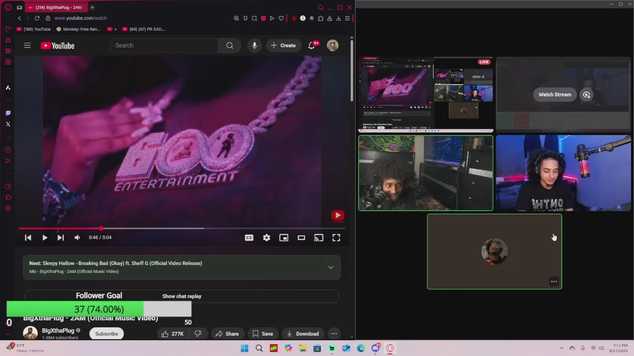Mute the video player volume
The width and height of the screenshot is (634, 356).
(x=77, y=238)
